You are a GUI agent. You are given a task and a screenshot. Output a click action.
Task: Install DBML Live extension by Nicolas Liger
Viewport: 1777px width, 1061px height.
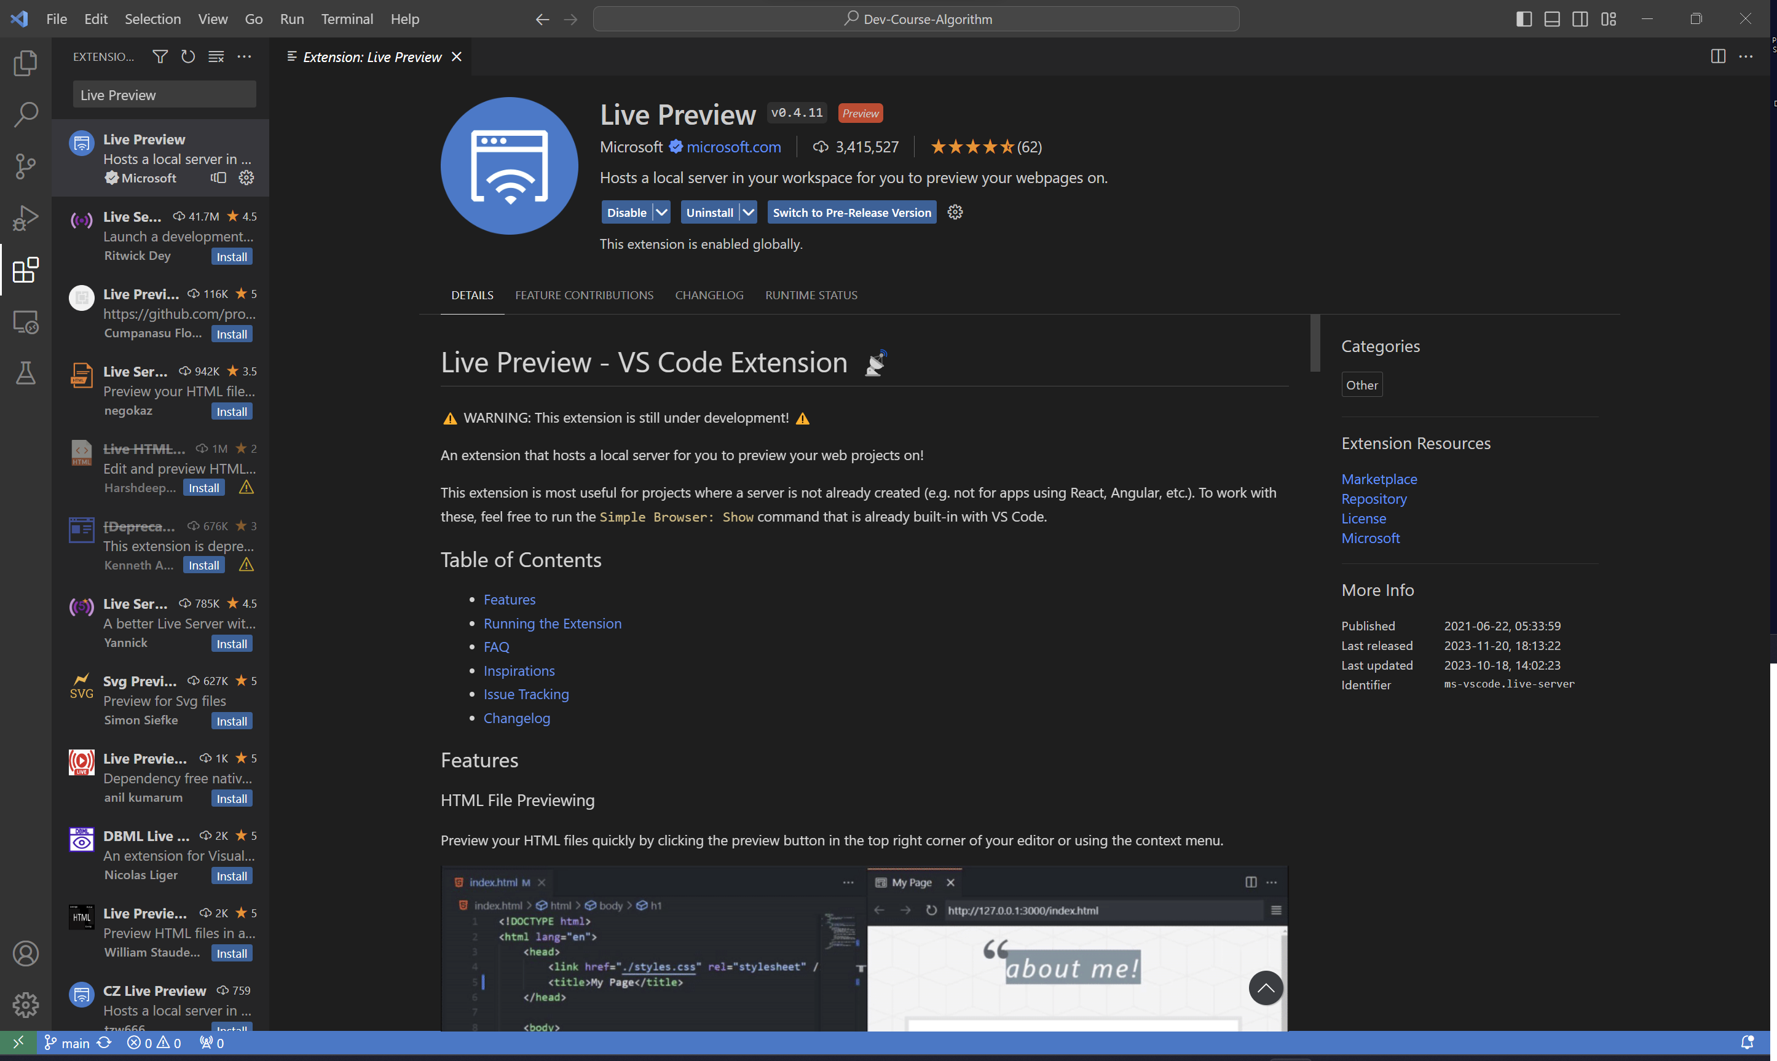pyautogui.click(x=232, y=876)
